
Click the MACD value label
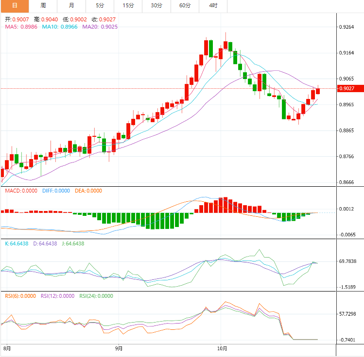click(x=21, y=191)
